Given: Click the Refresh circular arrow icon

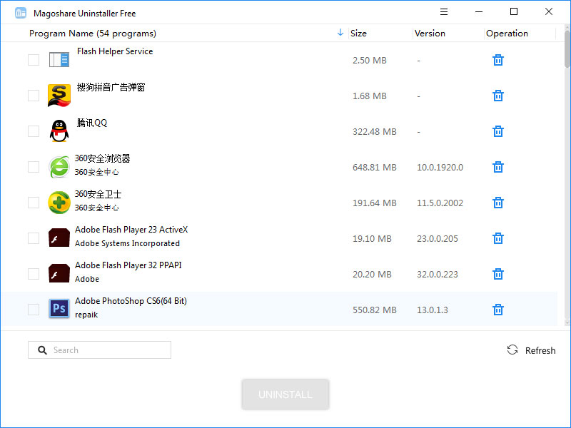Looking at the screenshot, I should point(512,350).
